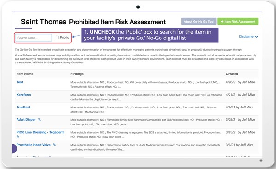Open attachment icon under PICC Line Dressing
Image resolution: width=276 pixels, height=169 pixels.
(18, 137)
